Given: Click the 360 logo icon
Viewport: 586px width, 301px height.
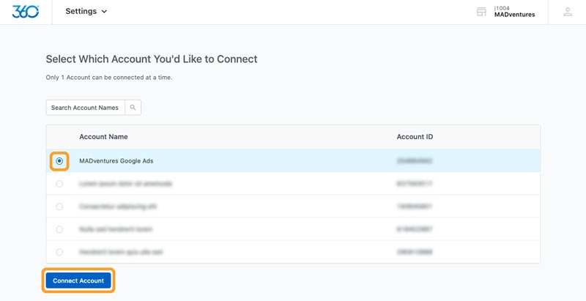Looking at the screenshot, I should 26,12.
